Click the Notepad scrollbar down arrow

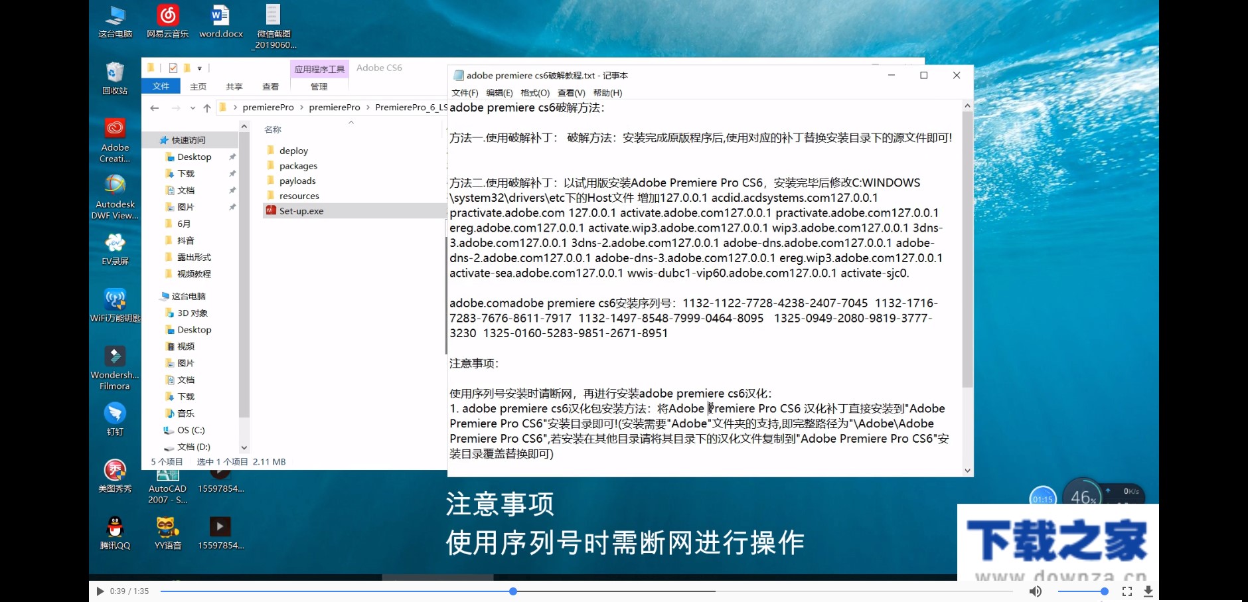click(967, 470)
